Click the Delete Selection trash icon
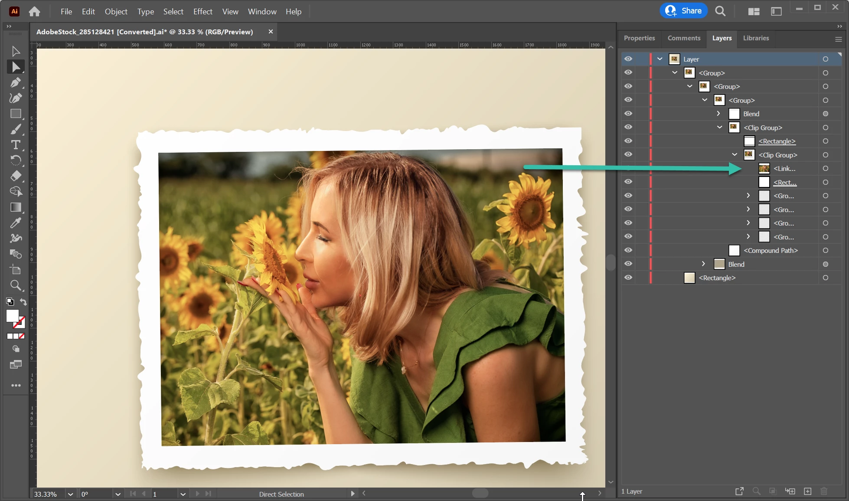This screenshot has width=849, height=501. coord(824,491)
